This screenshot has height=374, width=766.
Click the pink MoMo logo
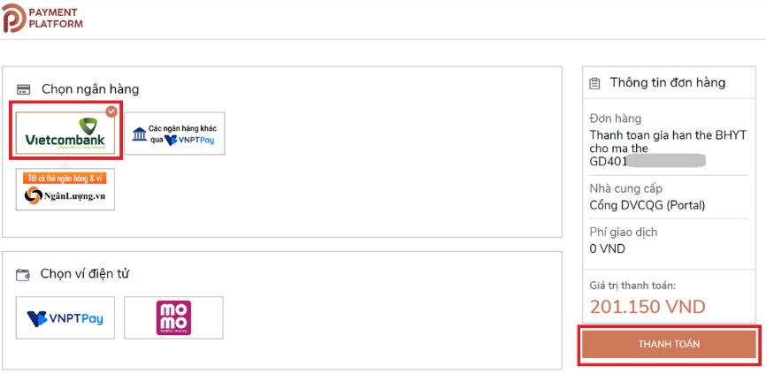173,317
